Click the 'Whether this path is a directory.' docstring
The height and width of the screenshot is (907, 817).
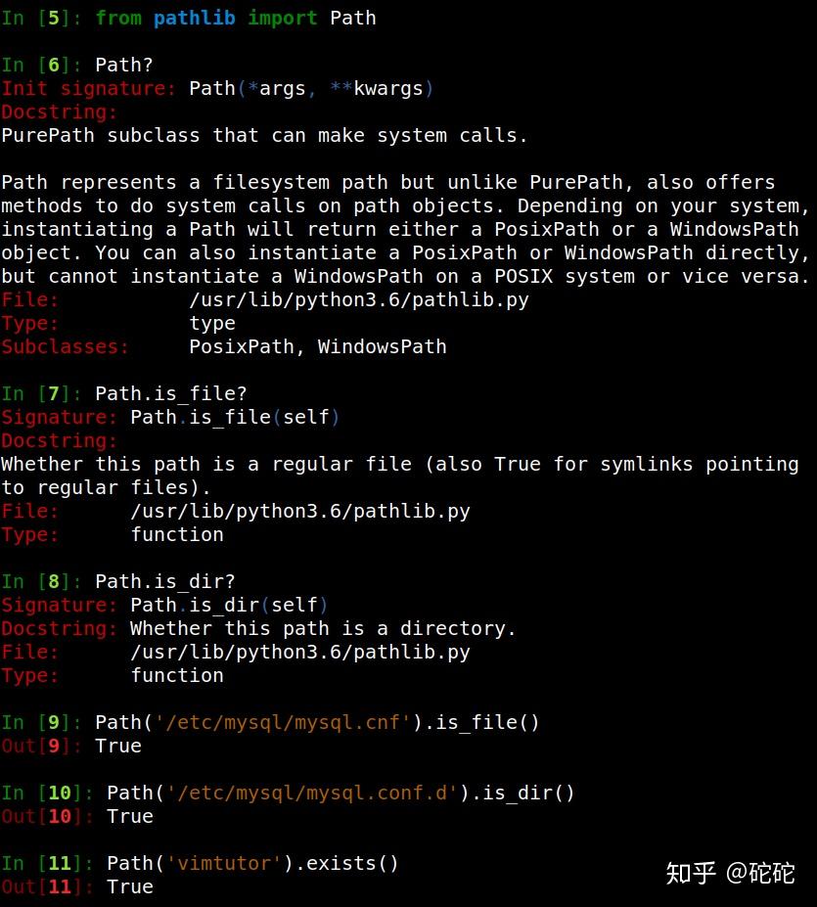(x=323, y=629)
